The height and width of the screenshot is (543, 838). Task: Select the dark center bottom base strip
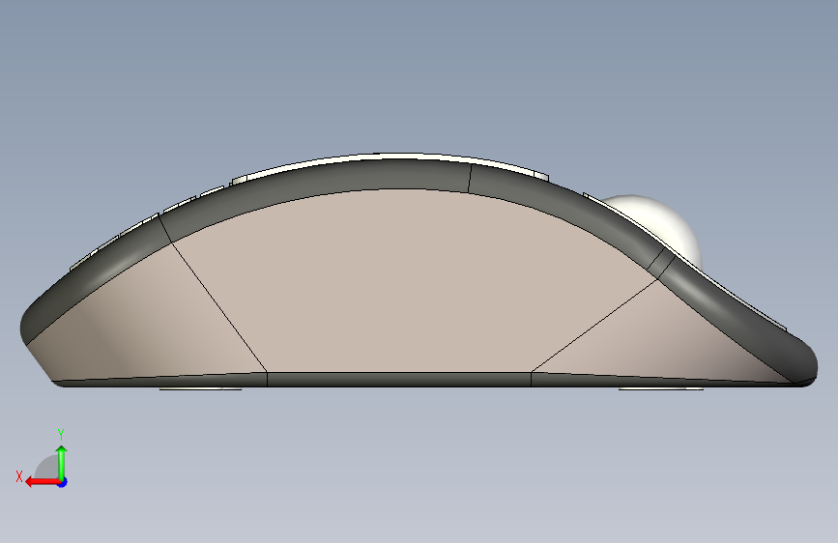pyautogui.click(x=398, y=379)
